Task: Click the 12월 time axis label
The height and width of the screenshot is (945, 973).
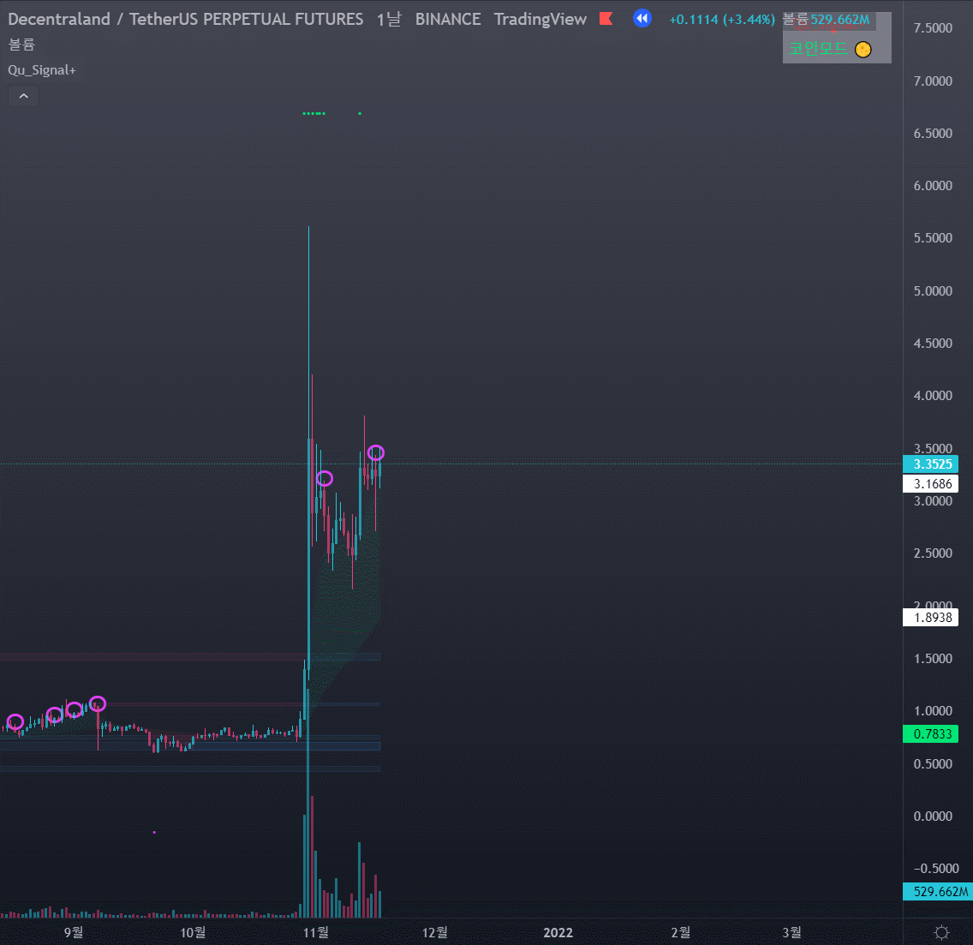Action: [x=434, y=932]
